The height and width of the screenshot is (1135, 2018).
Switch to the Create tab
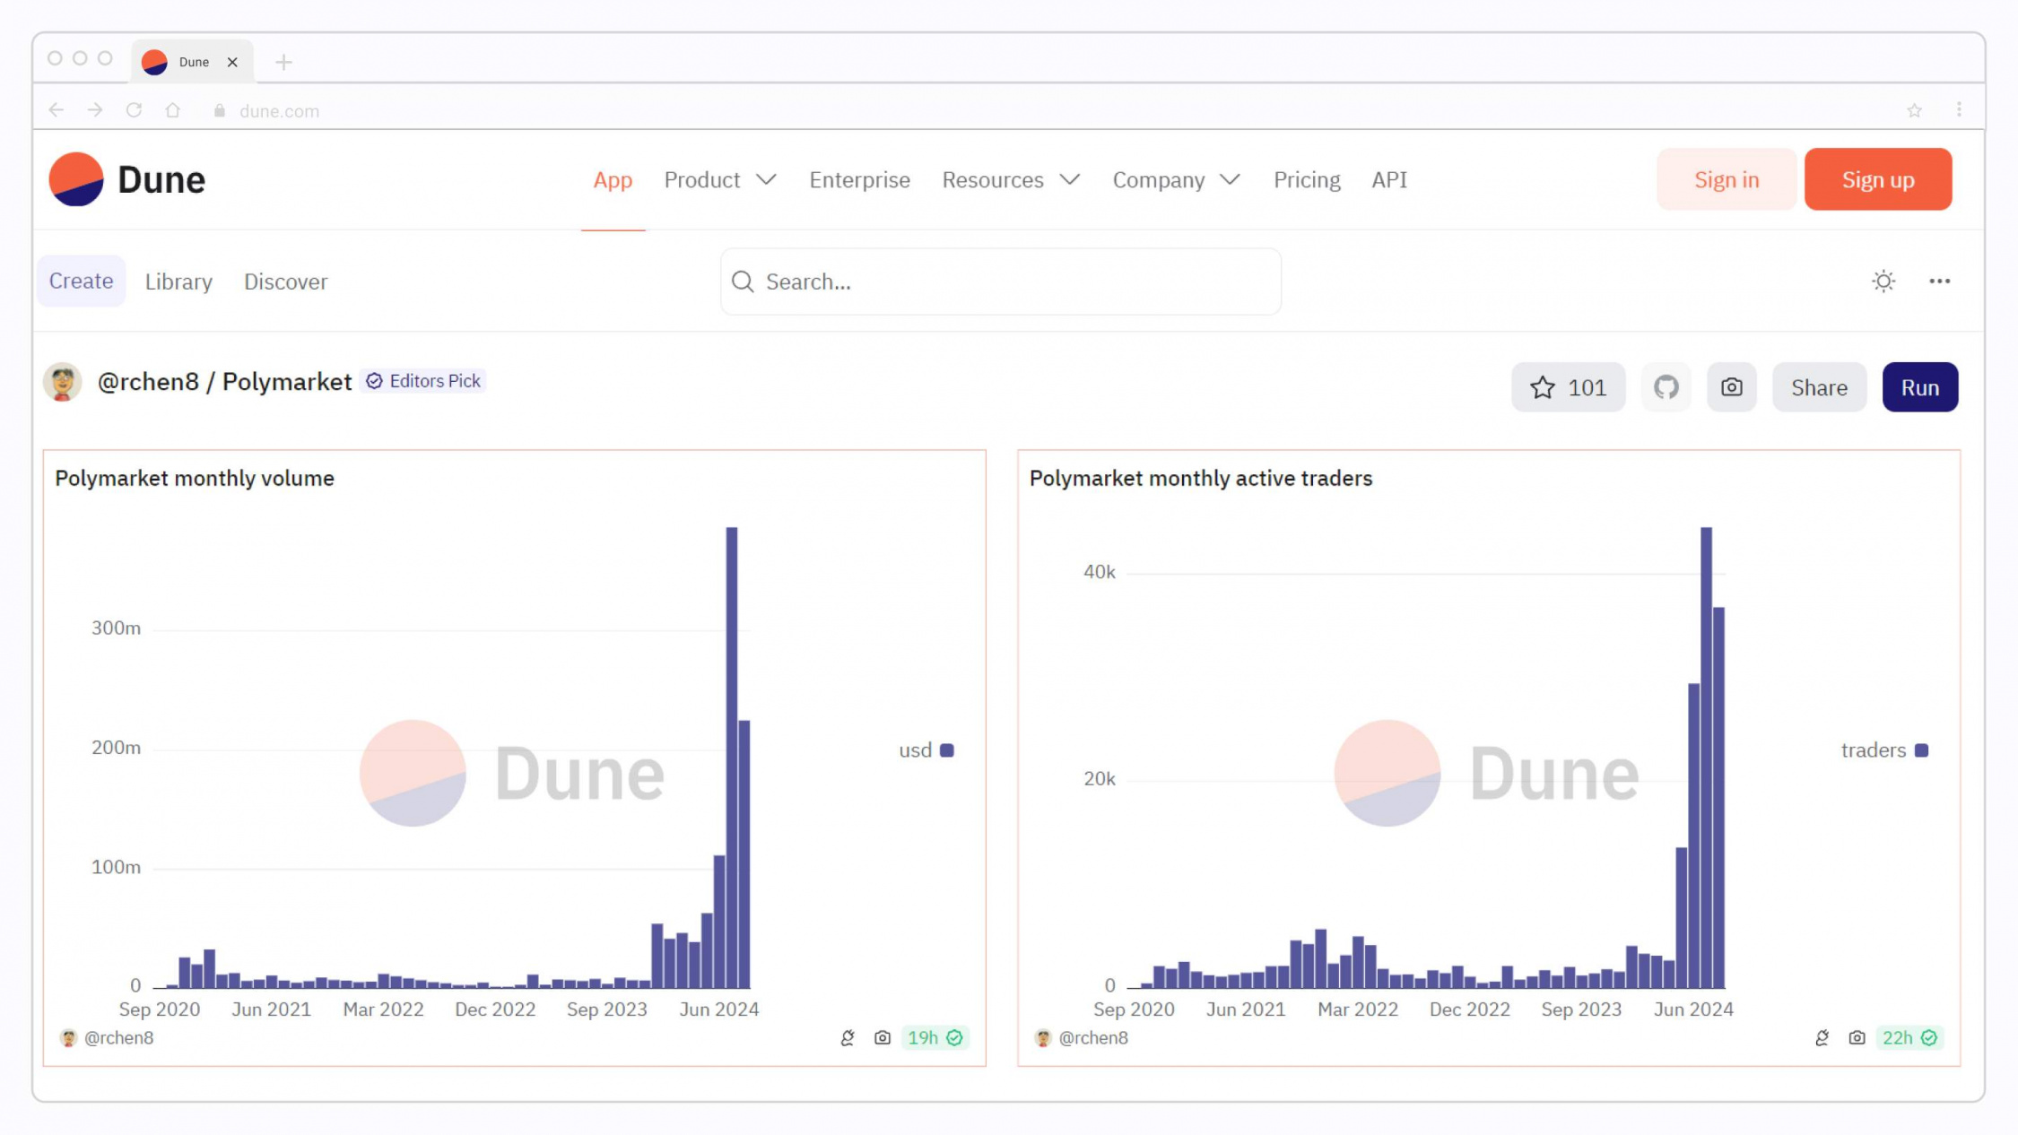(81, 281)
